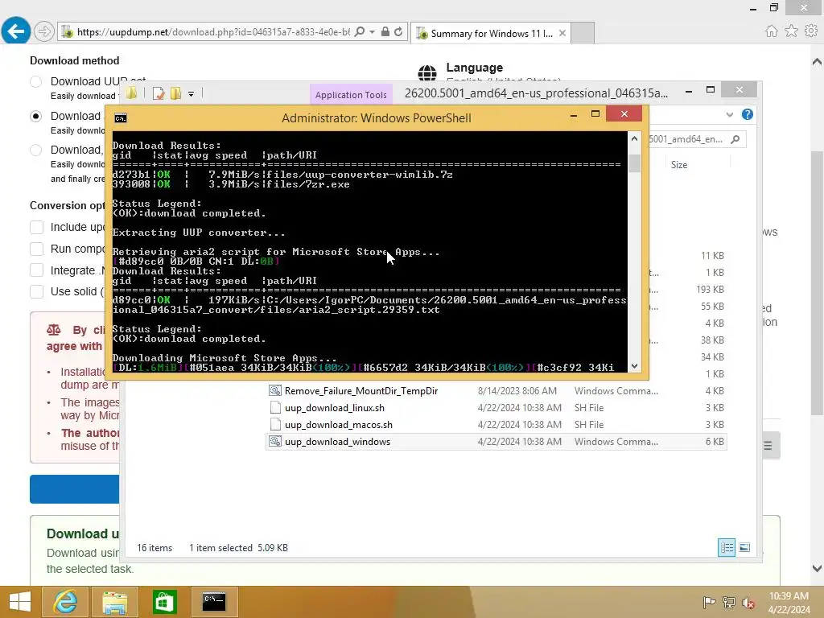Open the Application Tools ribbon tab
The image size is (824, 618).
pos(351,95)
